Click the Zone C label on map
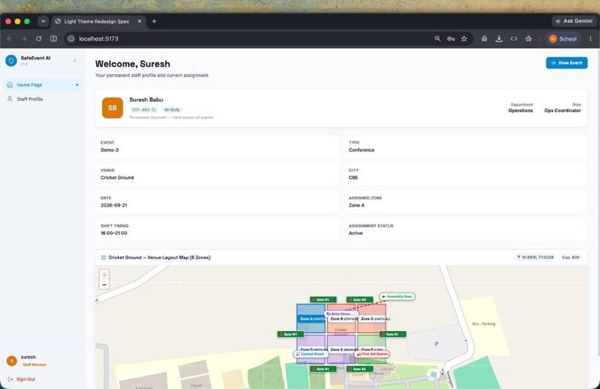The width and height of the screenshot is (600, 389). [374, 318]
